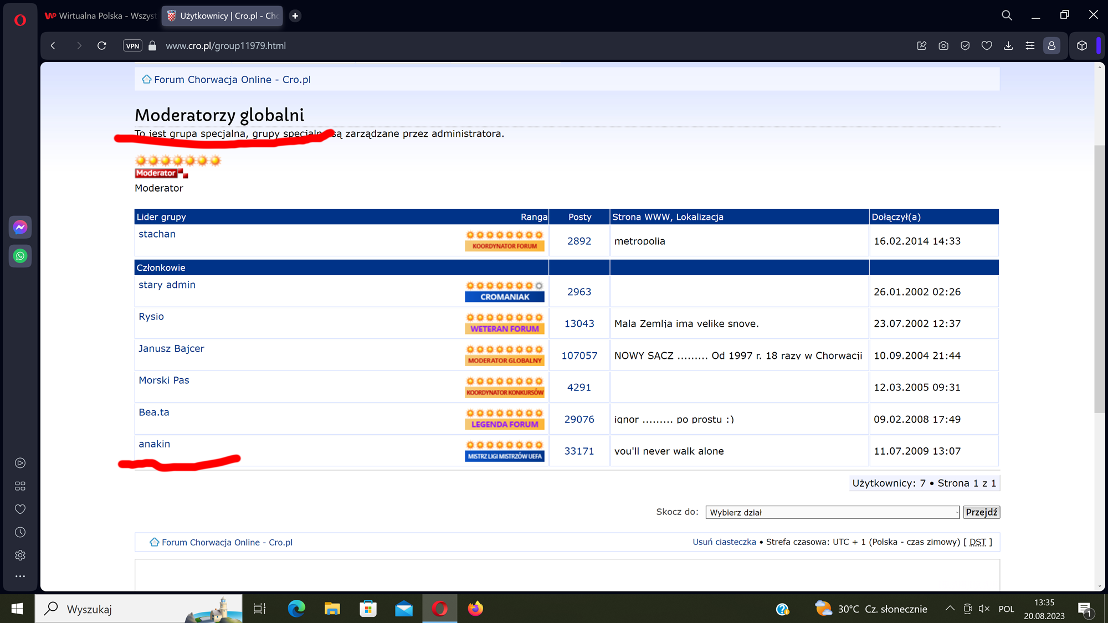Reload the current page
Viewport: 1108px width, 623px height.
click(102, 46)
